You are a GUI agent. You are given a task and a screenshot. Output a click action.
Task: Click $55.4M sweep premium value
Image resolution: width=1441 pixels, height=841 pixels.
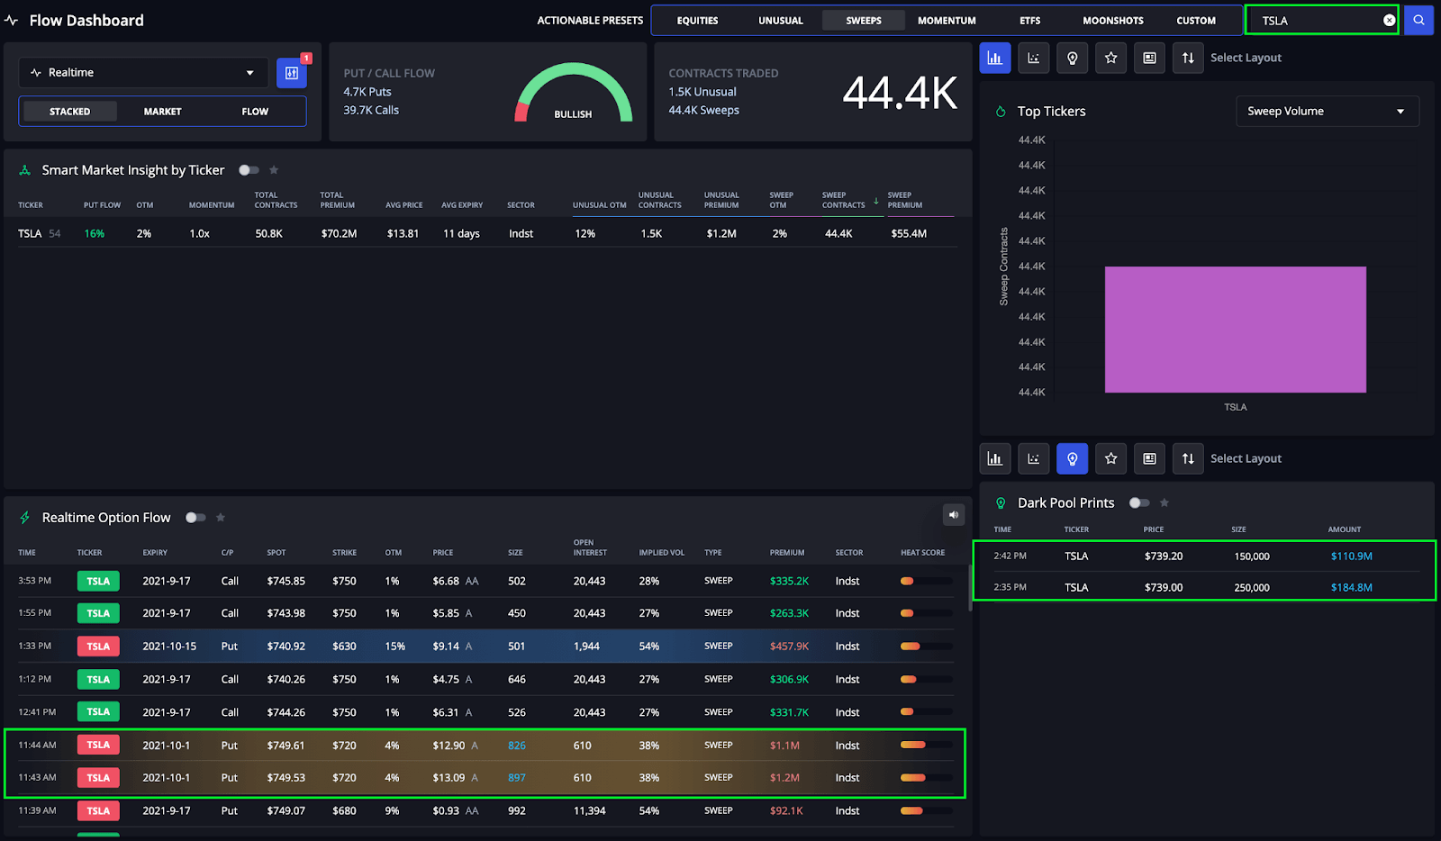[x=909, y=234]
